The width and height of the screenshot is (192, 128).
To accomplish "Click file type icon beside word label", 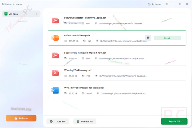I will pos(83,93).
